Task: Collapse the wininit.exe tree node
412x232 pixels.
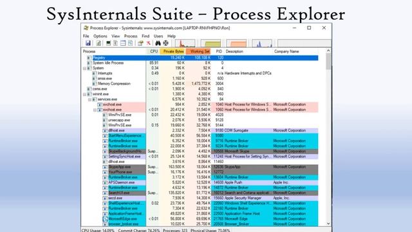Action: pyautogui.click(x=84, y=94)
